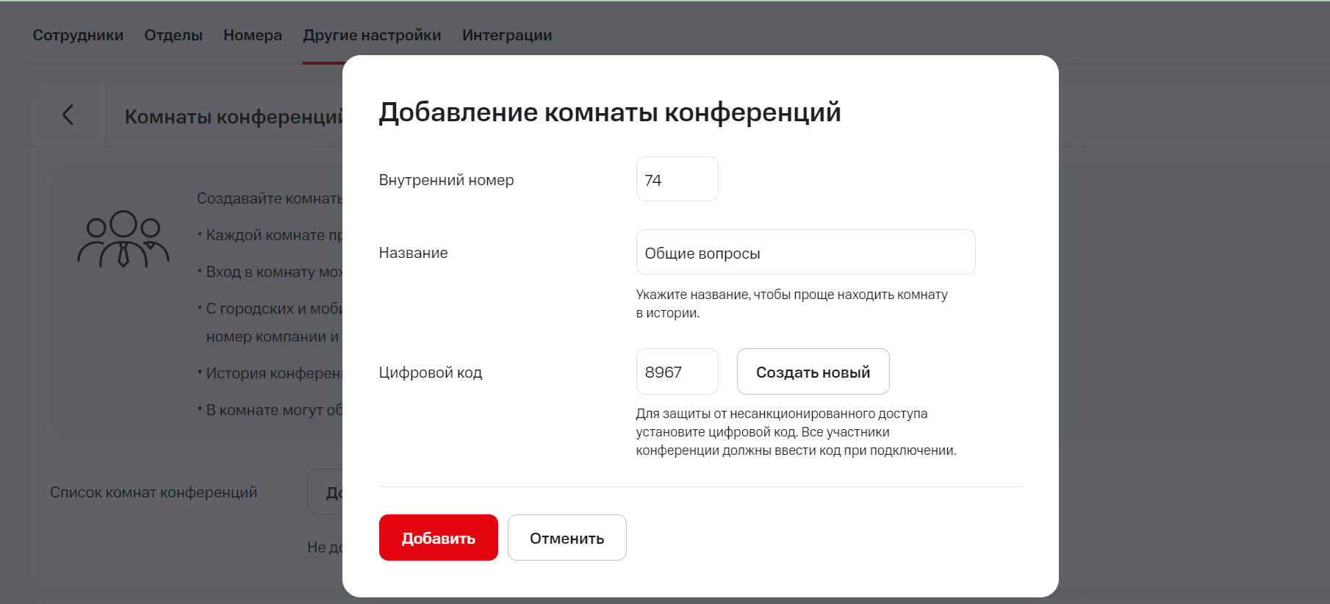Open the Сотрудники tab
Viewport: 1330px width, 604px height.
tap(78, 35)
